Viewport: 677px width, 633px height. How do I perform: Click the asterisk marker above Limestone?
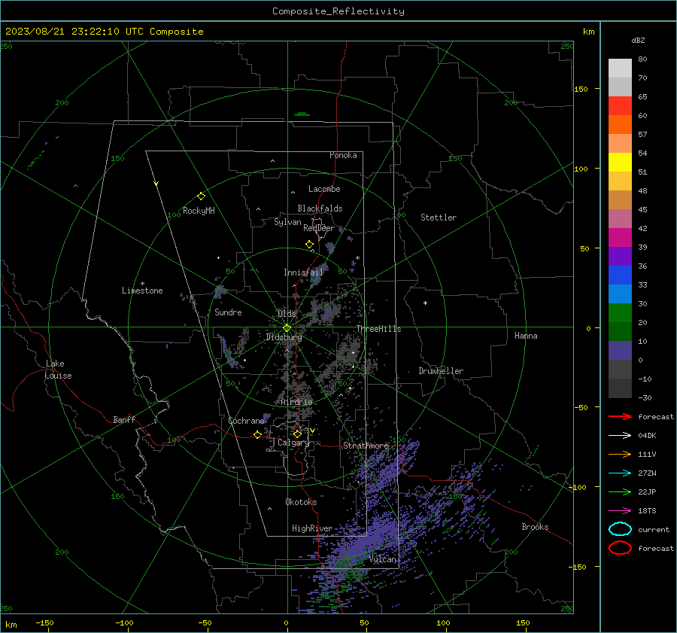pos(142,284)
